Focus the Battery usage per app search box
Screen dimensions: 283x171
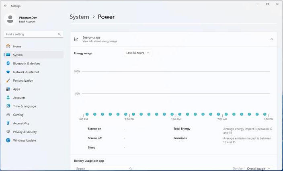point(104,168)
